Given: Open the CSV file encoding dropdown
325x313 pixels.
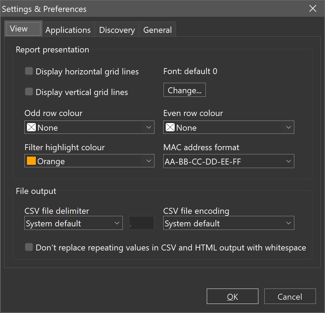Looking at the screenshot, I should pyautogui.click(x=288, y=223).
